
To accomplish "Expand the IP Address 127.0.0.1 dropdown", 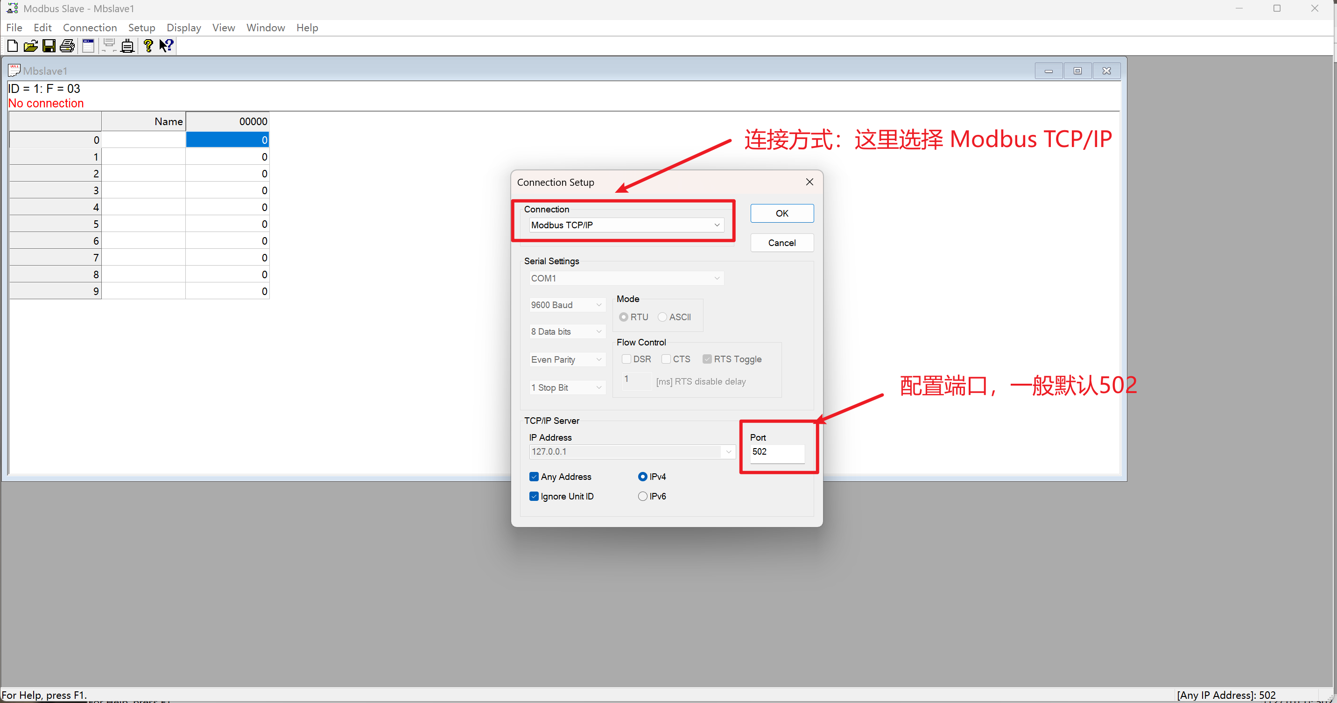I will coord(728,451).
